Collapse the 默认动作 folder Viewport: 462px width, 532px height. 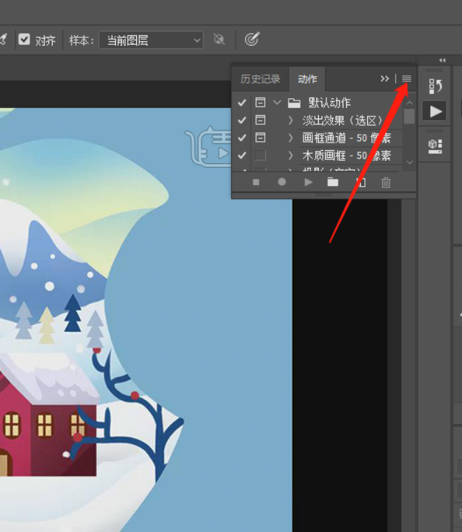pos(277,102)
